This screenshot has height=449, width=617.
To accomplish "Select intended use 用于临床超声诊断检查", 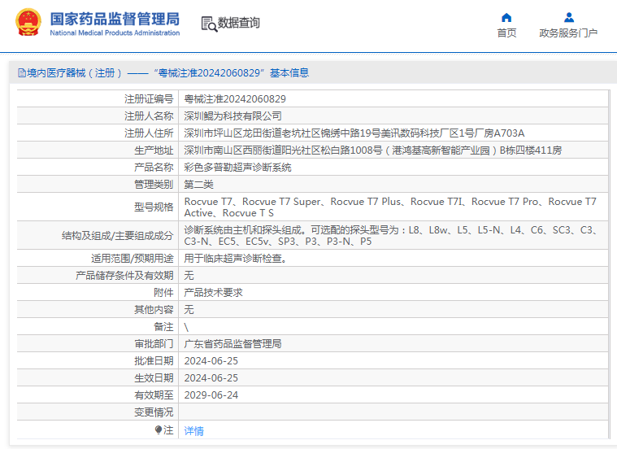I will pyautogui.click(x=235, y=259).
